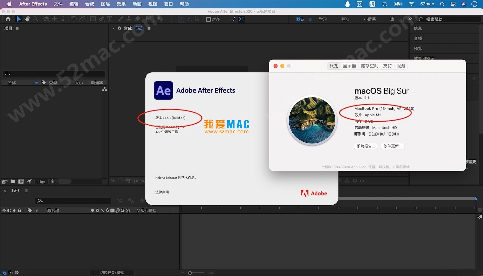Click the blue work area end marker
483x276 pixels.
(x=476, y=199)
